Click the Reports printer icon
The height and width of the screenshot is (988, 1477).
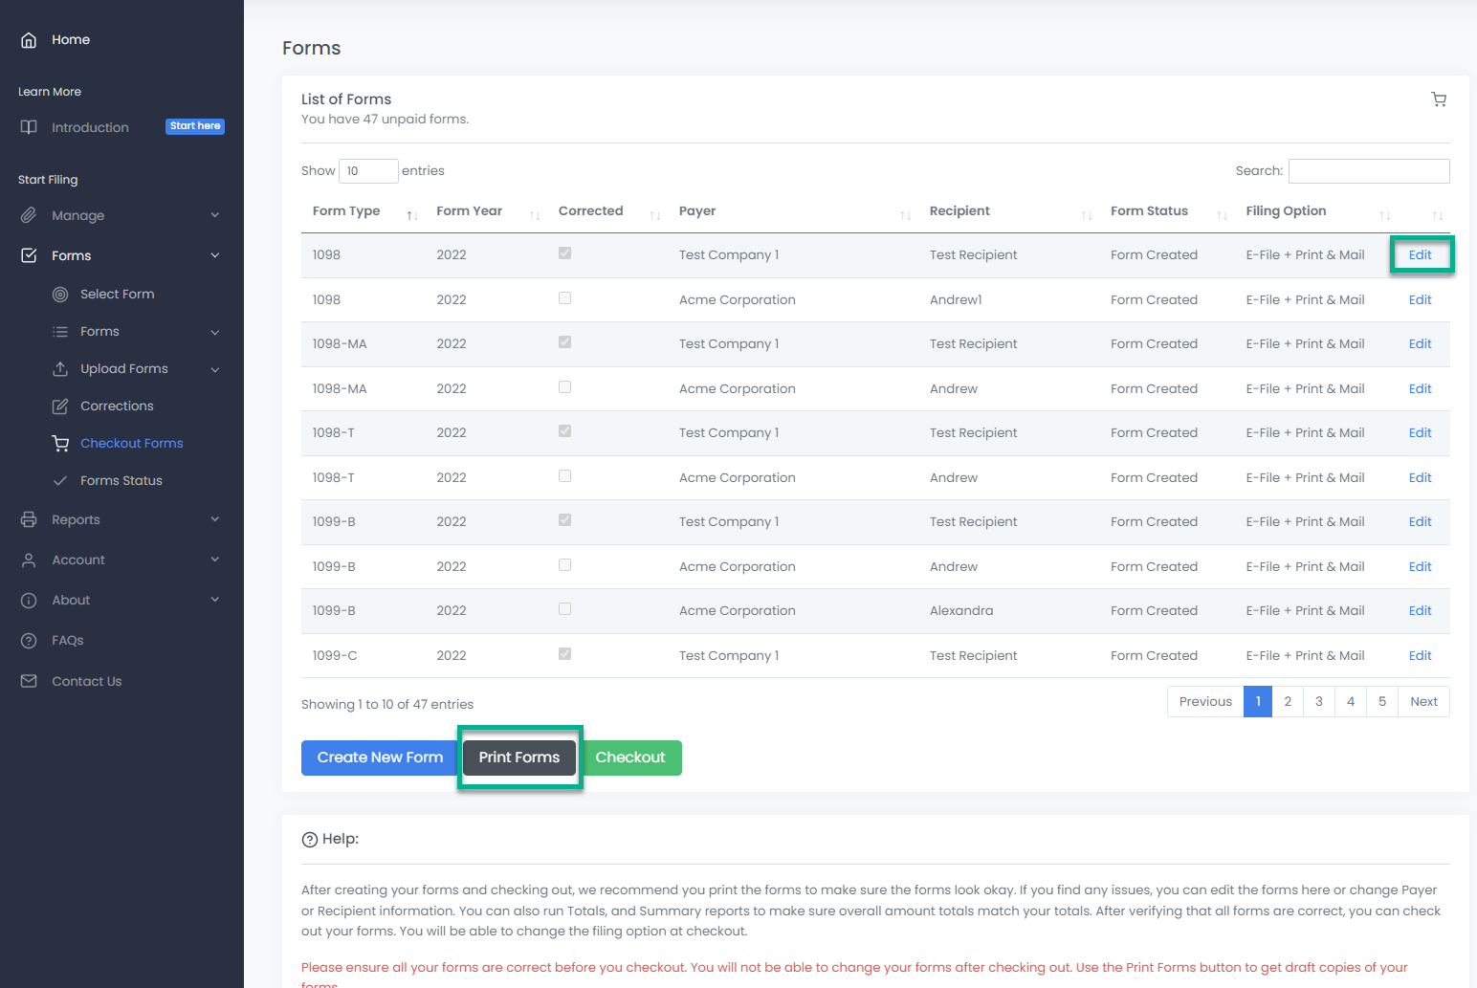click(x=29, y=520)
